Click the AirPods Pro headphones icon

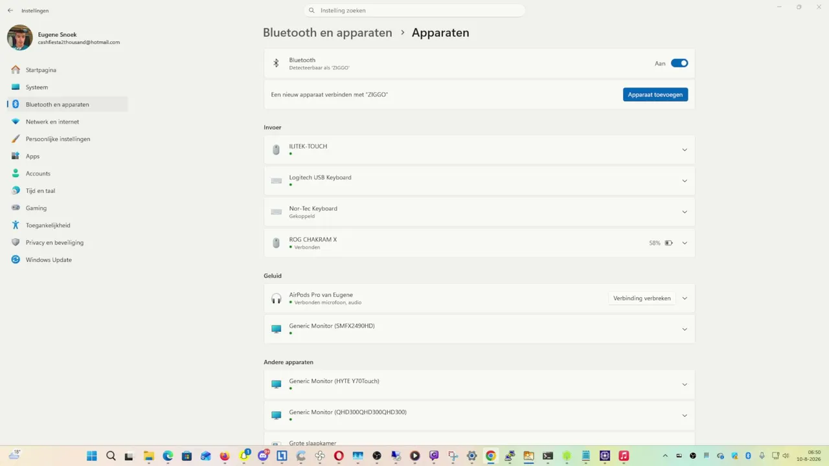(x=276, y=298)
